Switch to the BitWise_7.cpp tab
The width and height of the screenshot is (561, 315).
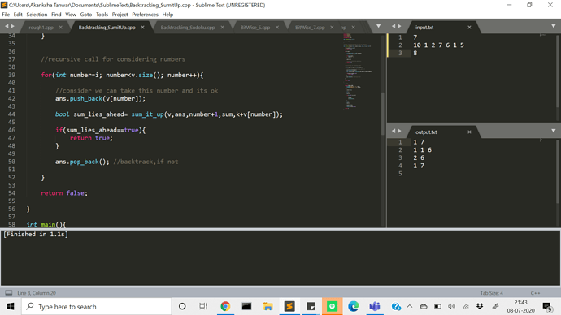click(x=310, y=27)
